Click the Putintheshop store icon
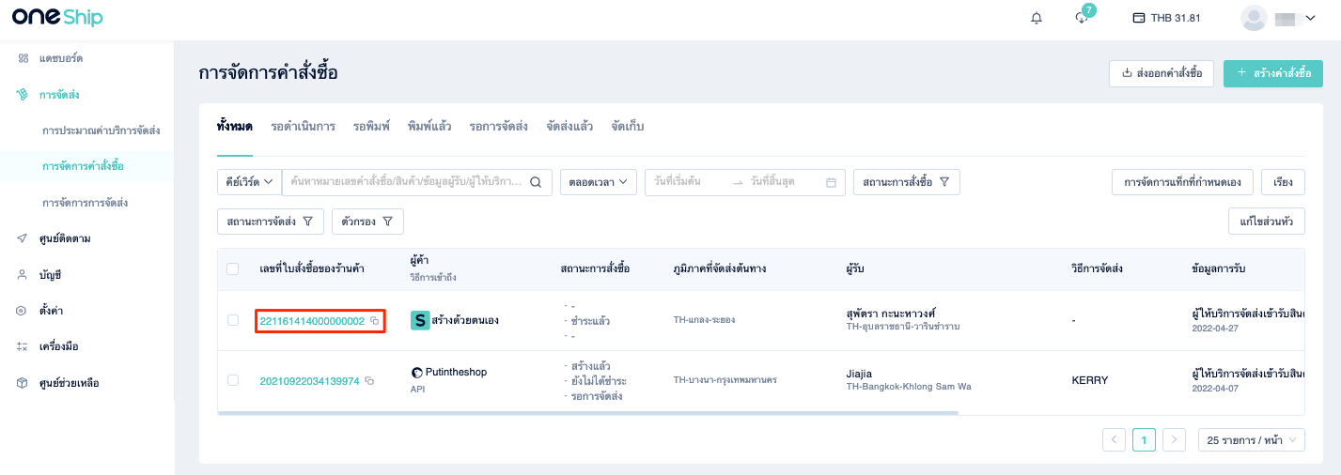1341x475 pixels. (x=417, y=372)
